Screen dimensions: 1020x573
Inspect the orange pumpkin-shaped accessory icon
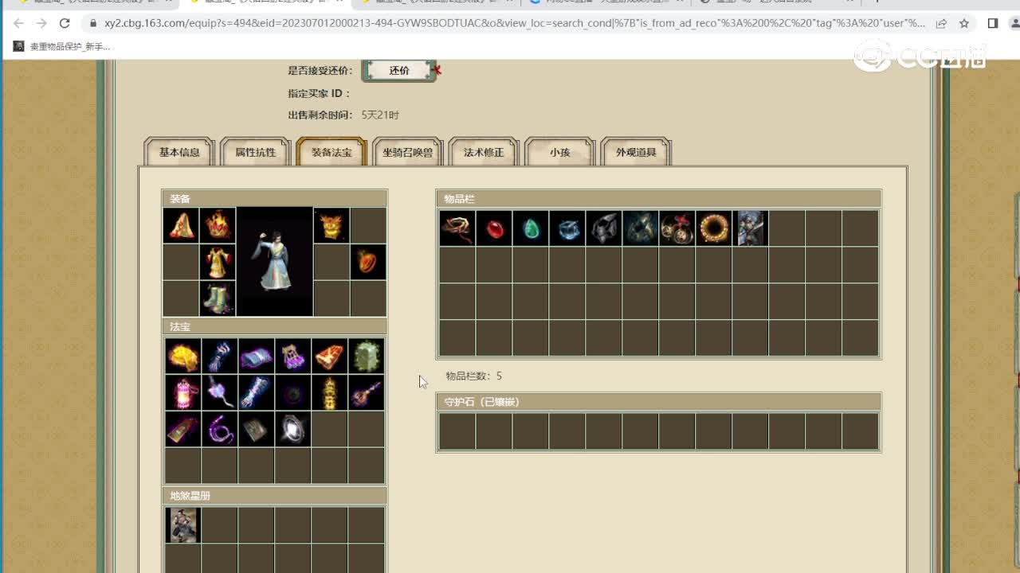coord(367,263)
